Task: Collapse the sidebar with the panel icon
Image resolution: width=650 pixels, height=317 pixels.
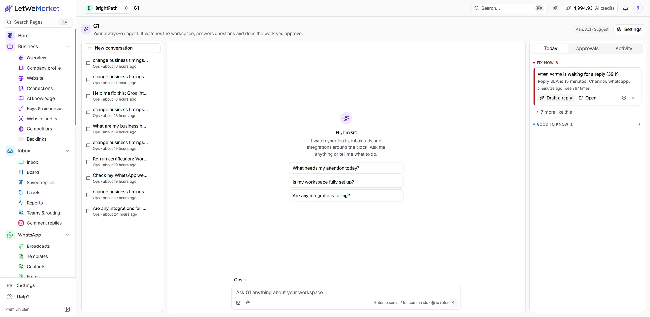Action: pos(67,309)
